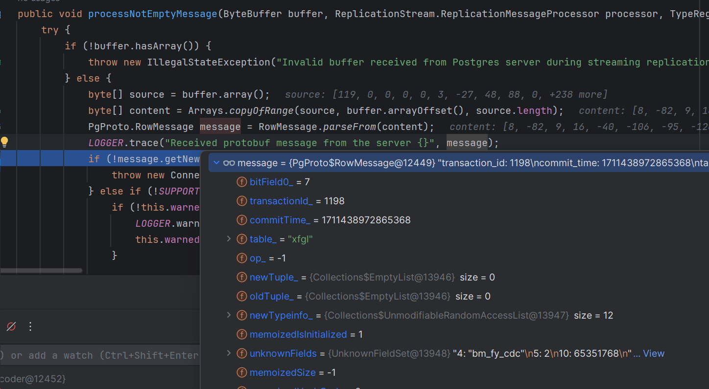Click the field icon next to newTypeinfo_
The image size is (709, 389).
point(241,315)
